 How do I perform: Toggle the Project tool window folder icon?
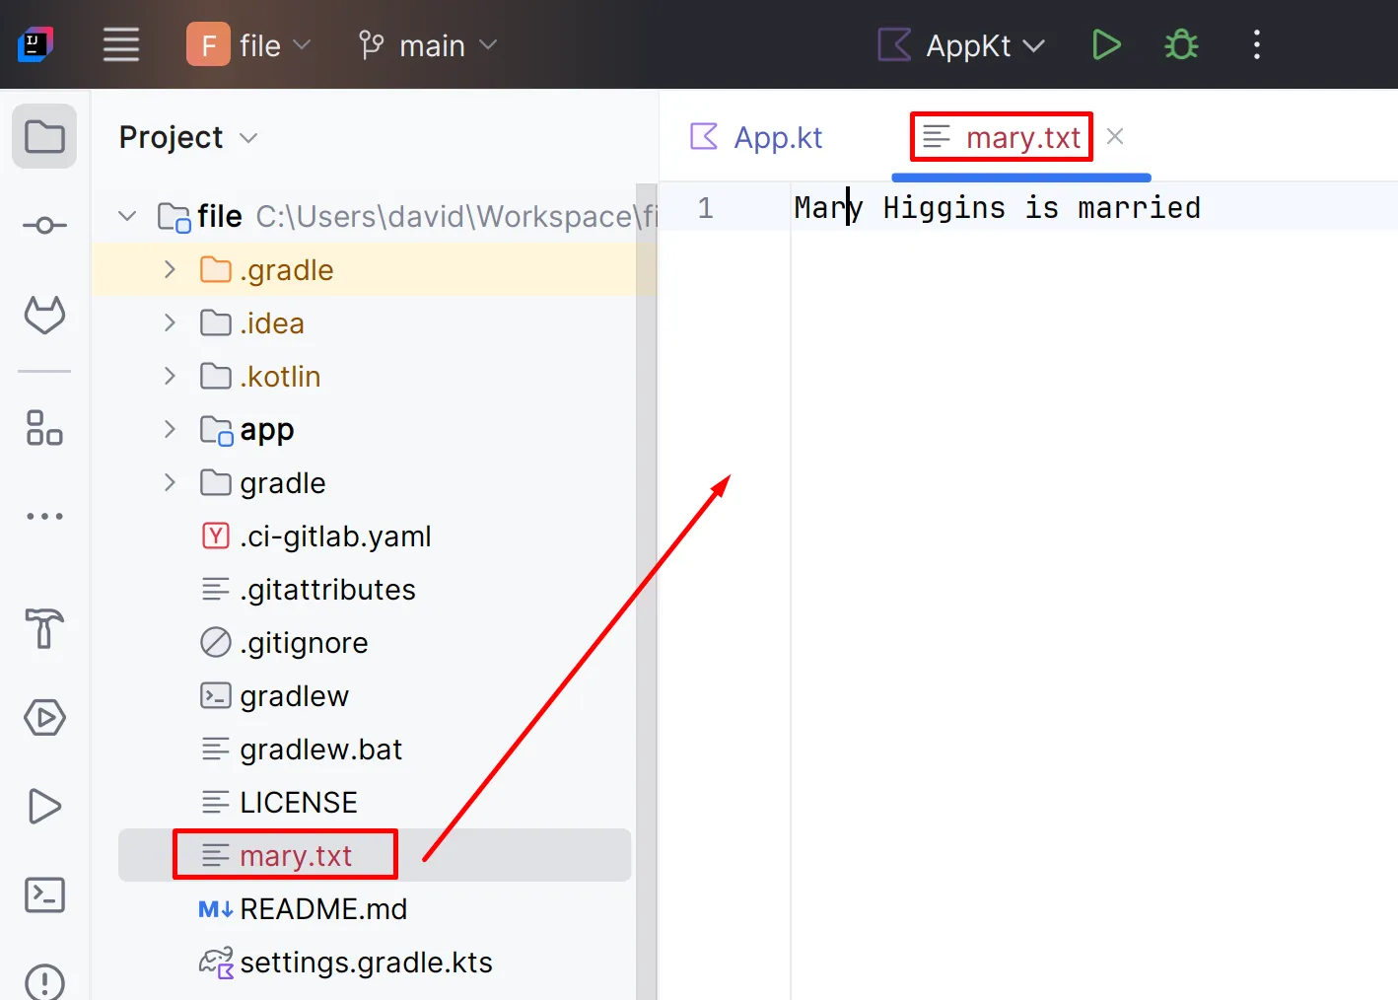pos(44,137)
